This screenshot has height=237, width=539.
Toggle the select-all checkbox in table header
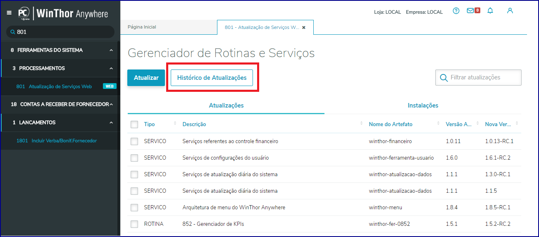click(x=134, y=124)
